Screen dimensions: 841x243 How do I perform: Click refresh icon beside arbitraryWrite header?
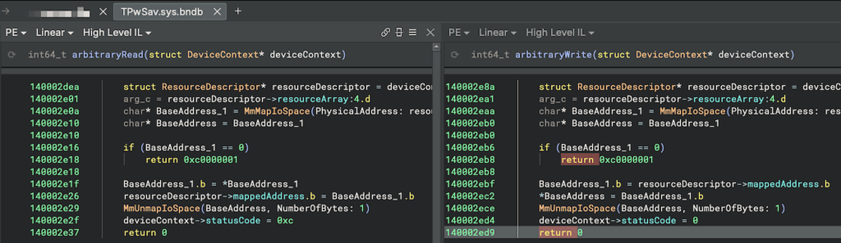[x=455, y=54]
